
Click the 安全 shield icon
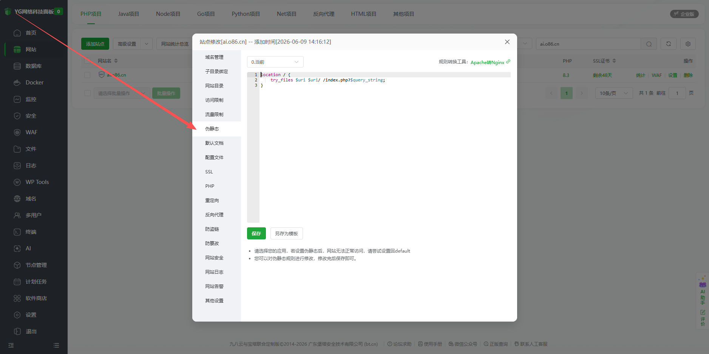click(17, 116)
